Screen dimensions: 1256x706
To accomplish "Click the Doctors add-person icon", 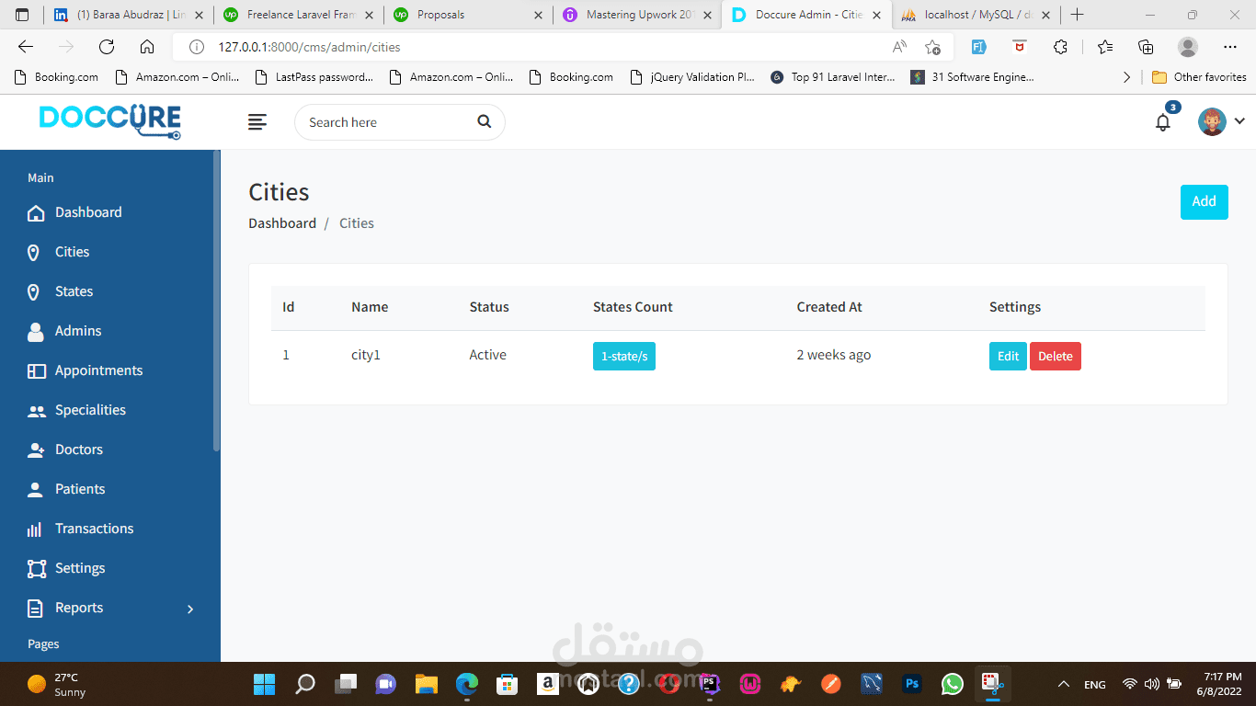I will coord(36,450).
